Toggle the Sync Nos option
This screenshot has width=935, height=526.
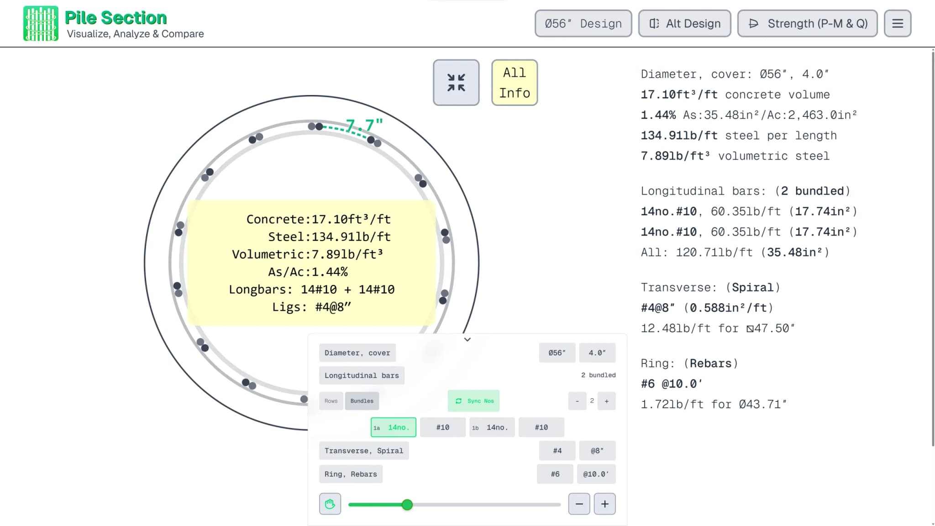pyautogui.click(x=474, y=401)
